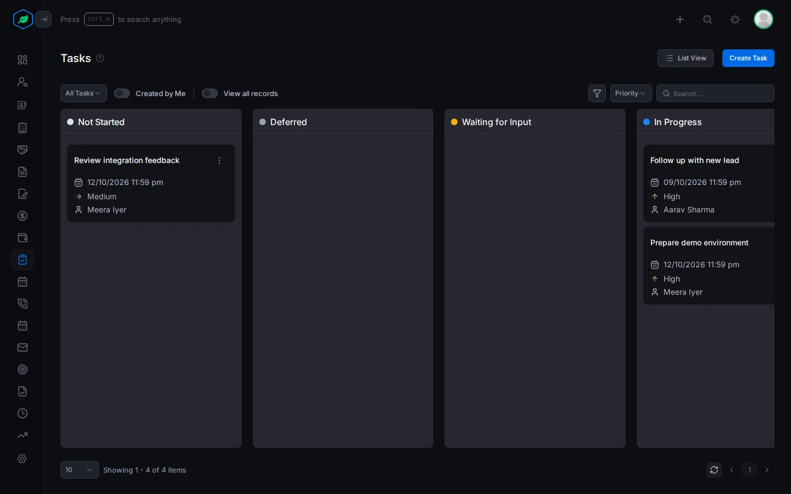The width and height of the screenshot is (791, 494).
Task: Open the envelope mail sidebar icon
Action: pos(23,347)
